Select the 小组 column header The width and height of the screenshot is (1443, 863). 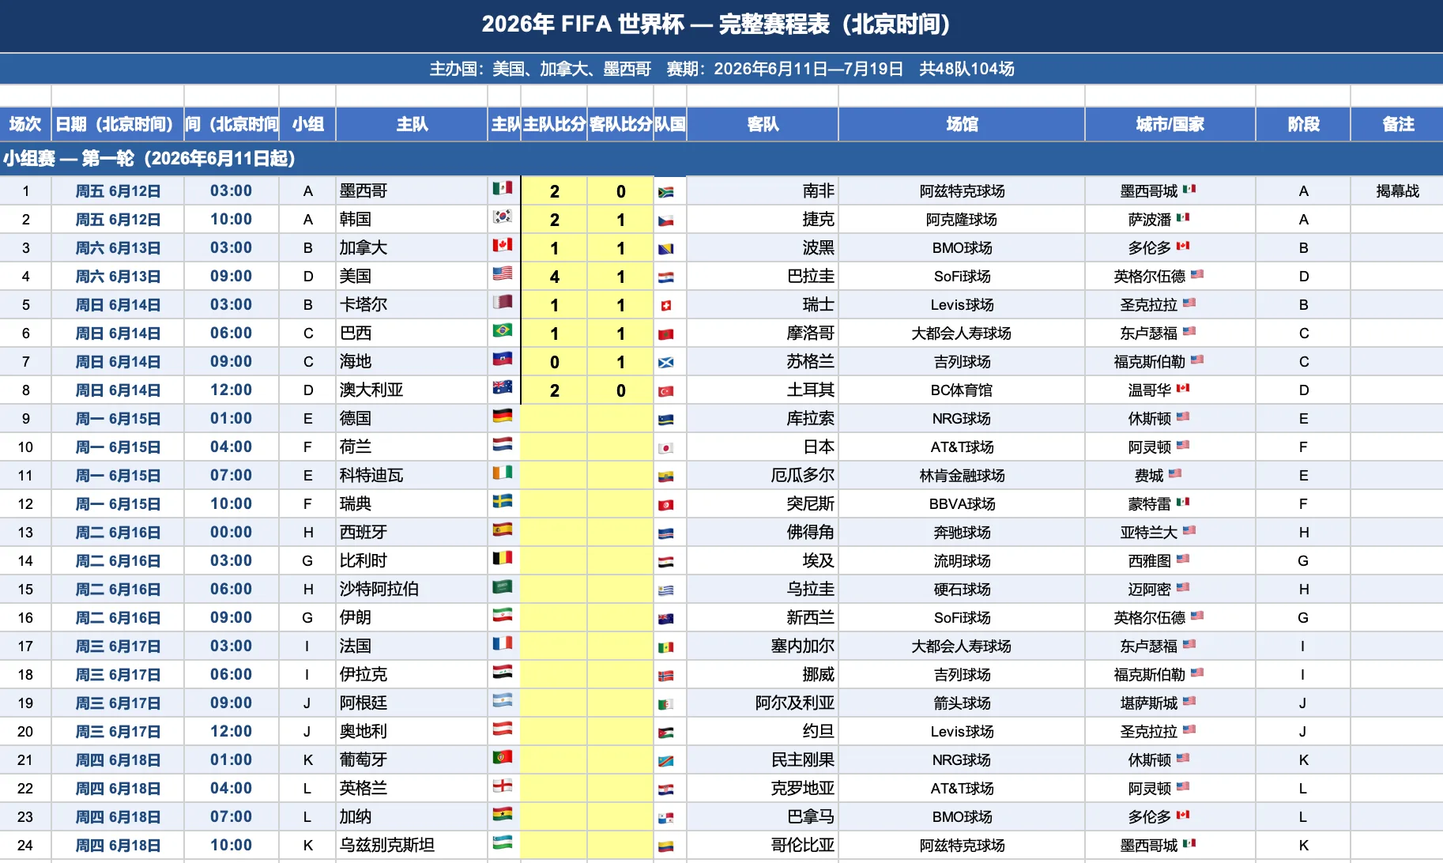[x=307, y=124]
